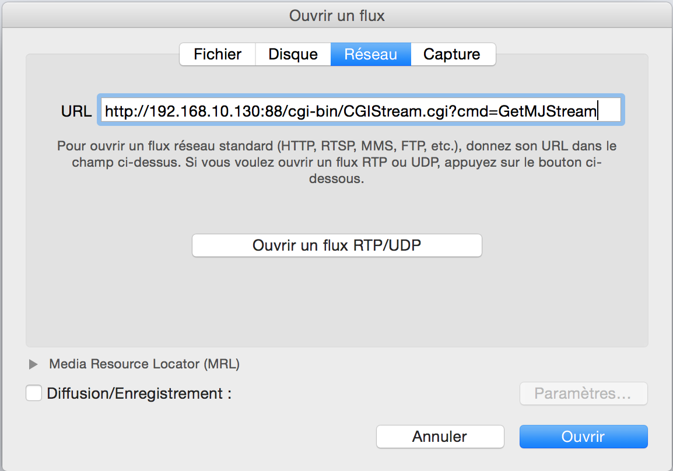Click the Ouvrir un flux window title

click(336, 16)
